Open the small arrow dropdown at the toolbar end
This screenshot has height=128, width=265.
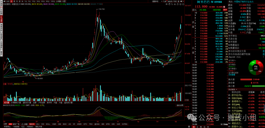click(x=183, y=1)
